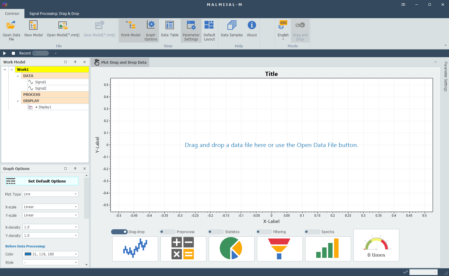The width and height of the screenshot is (449, 276).
Task: Collapse the ribbon with the arrow
Action: [x=445, y=45]
